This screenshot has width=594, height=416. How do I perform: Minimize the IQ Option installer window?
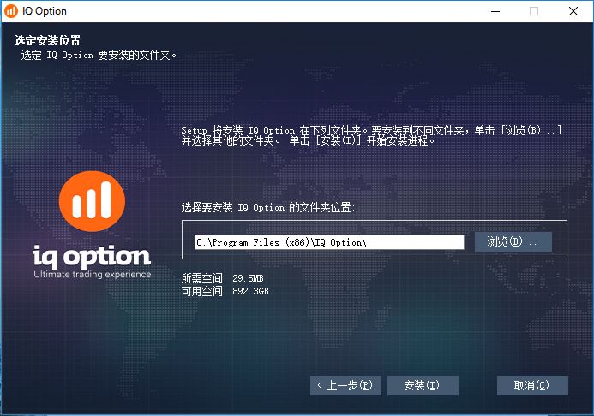pos(495,11)
